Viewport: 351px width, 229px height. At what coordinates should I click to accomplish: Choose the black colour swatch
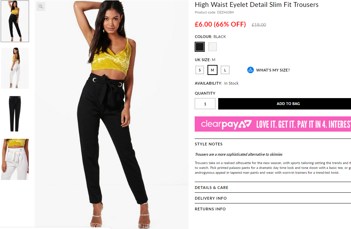(200, 47)
